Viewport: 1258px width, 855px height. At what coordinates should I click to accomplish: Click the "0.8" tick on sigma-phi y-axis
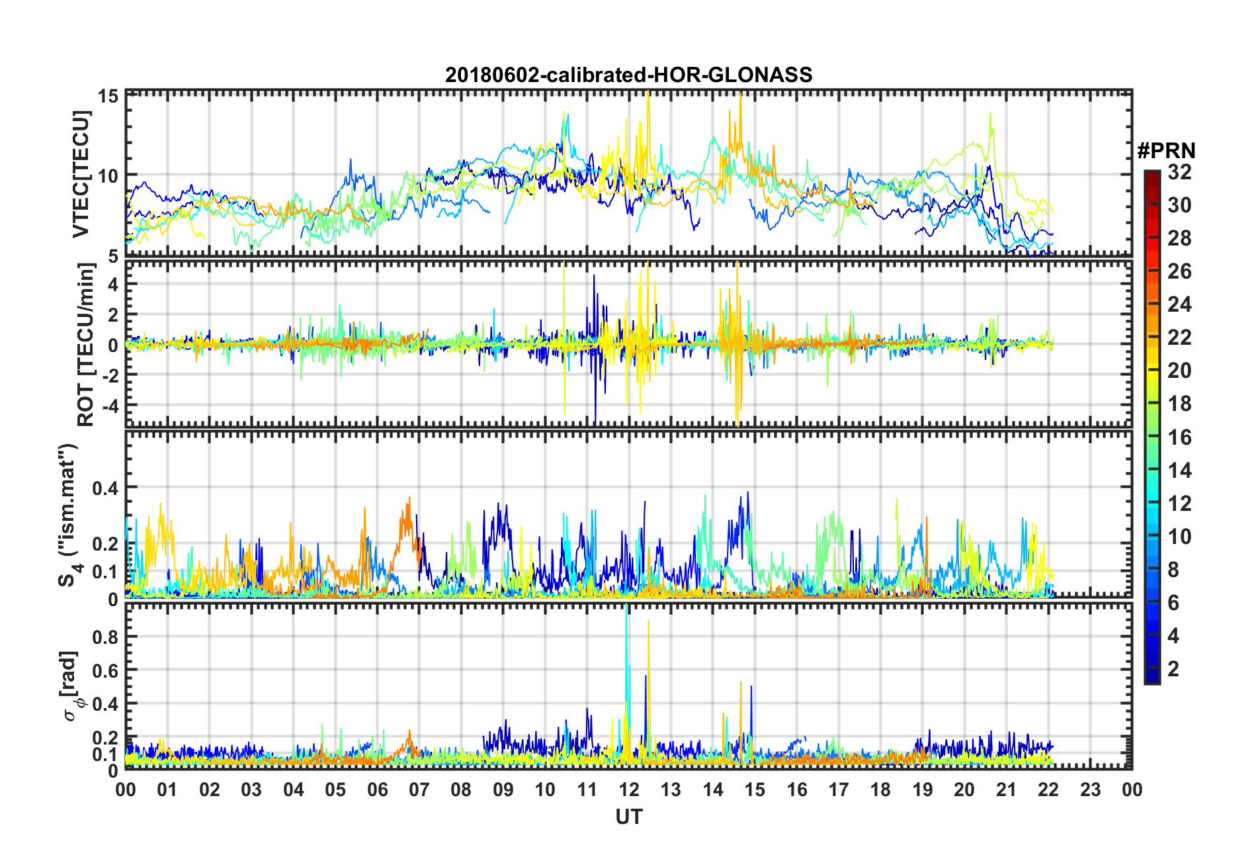tap(105, 637)
